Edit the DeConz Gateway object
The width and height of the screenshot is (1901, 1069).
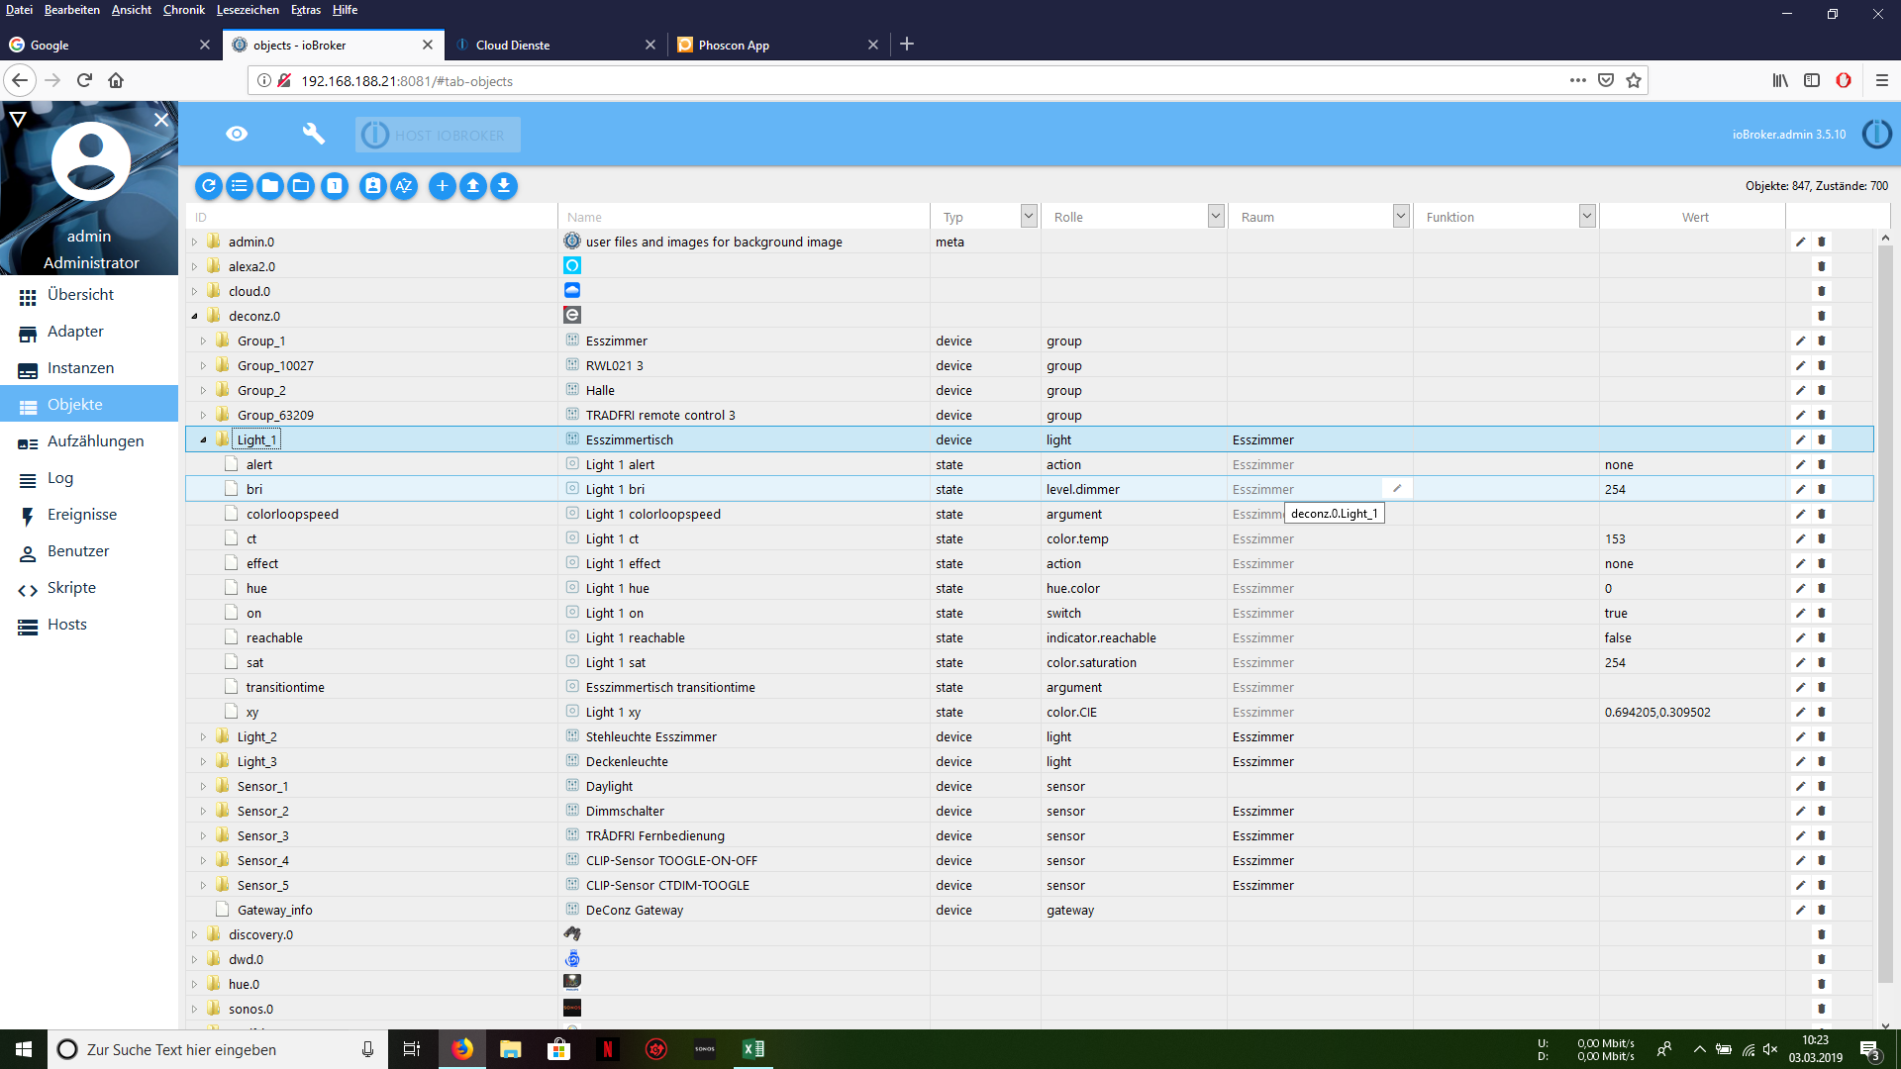[1800, 910]
